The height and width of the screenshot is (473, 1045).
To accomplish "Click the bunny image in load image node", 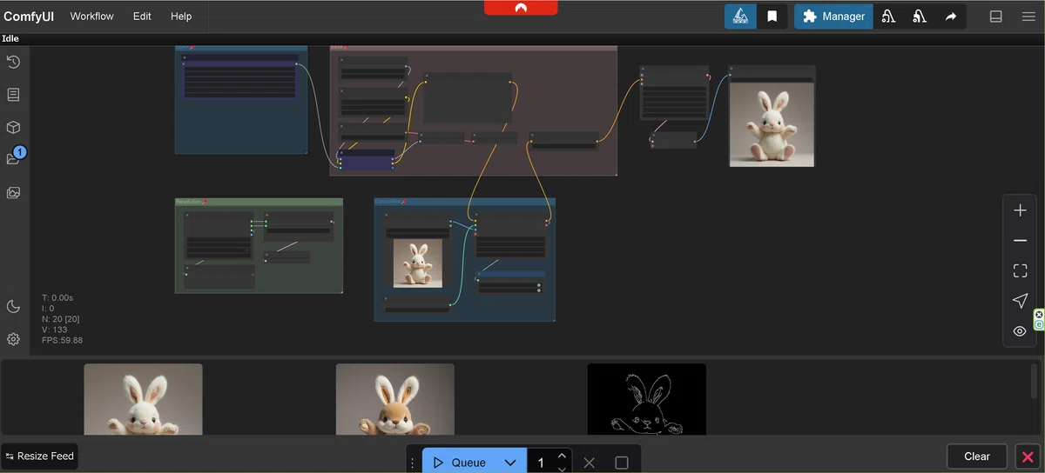I will coord(416,263).
